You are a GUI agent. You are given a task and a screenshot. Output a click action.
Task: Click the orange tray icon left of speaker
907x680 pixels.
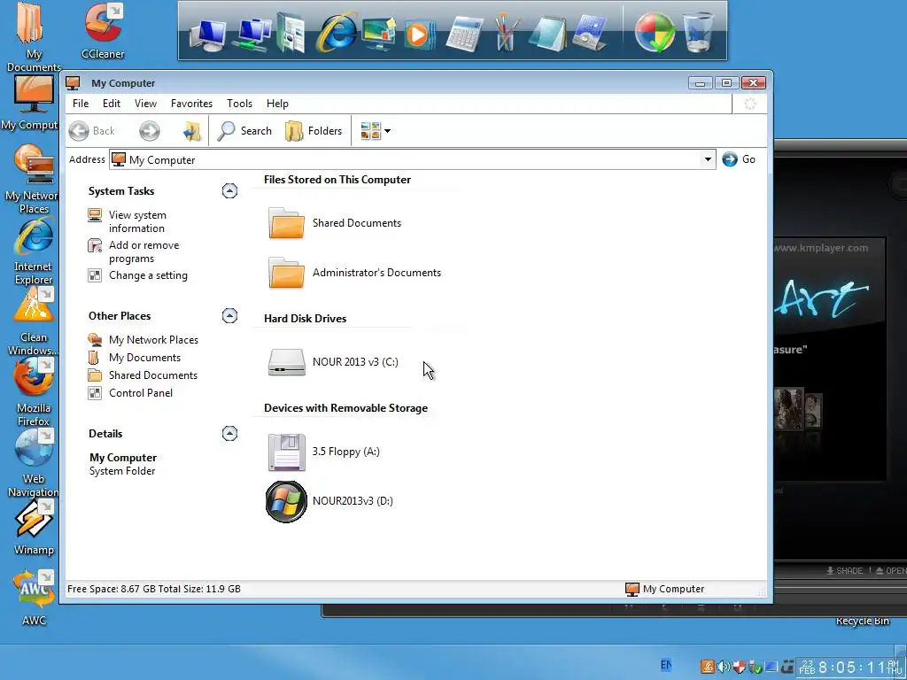(x=708, y=667)
